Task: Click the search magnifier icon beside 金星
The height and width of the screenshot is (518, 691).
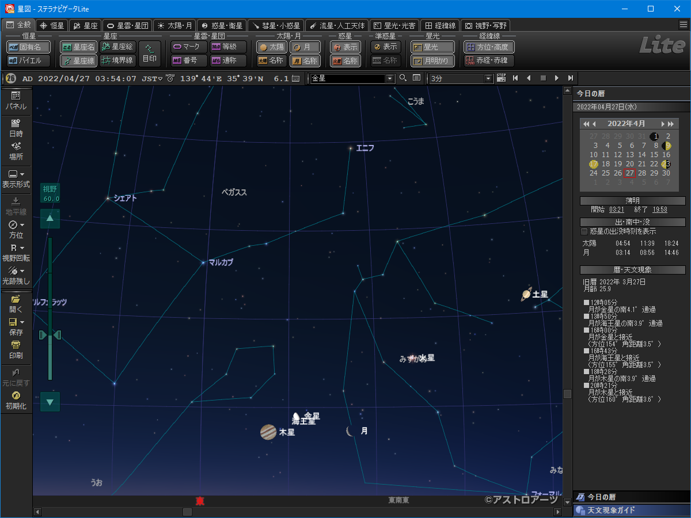Action: 403,78
